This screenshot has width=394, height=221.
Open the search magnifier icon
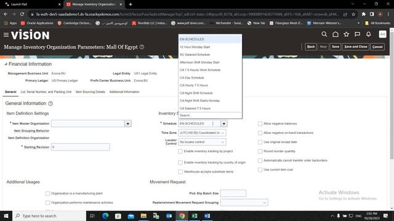(x=324, y=34)
